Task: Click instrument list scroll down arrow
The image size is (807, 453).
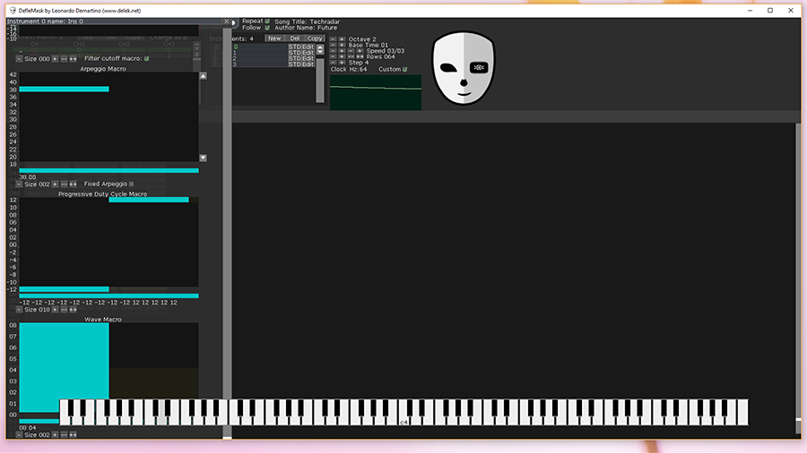Action: click(x=320, y=52)
